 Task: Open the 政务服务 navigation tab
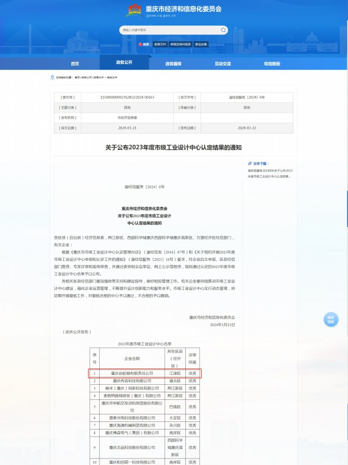tap(173, 63)
